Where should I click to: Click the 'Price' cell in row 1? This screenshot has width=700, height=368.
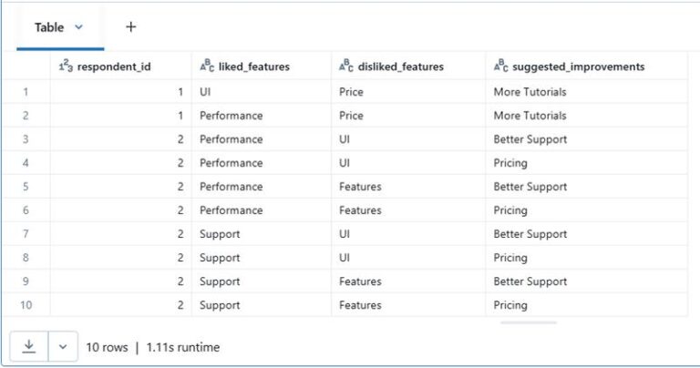(351, 92)
